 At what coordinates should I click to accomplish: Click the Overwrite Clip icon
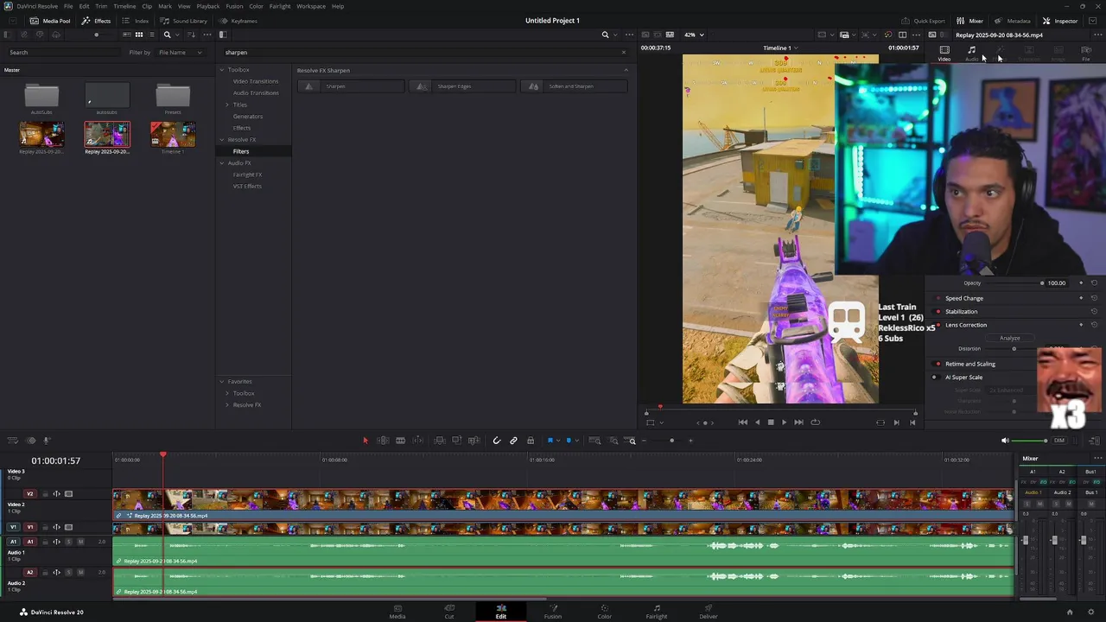click(457, 441)
